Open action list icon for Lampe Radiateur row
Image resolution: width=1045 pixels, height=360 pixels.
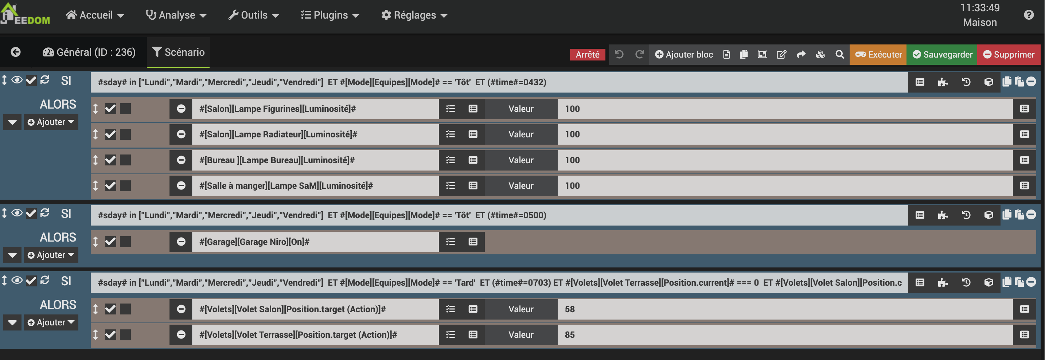click(x=450, y=134)
